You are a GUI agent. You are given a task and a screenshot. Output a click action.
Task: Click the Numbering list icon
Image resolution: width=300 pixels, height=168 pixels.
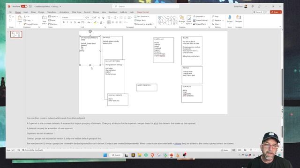115,18
